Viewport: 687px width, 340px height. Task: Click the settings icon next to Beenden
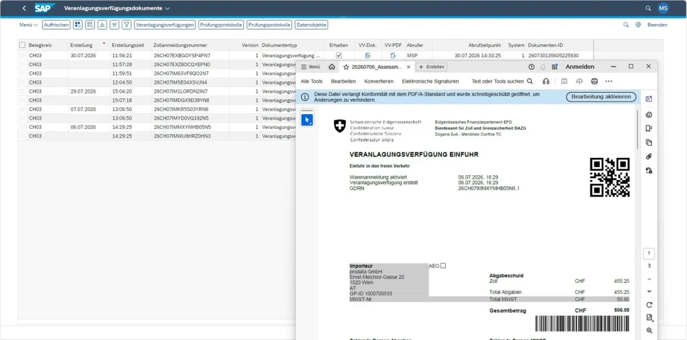point(638,25)
